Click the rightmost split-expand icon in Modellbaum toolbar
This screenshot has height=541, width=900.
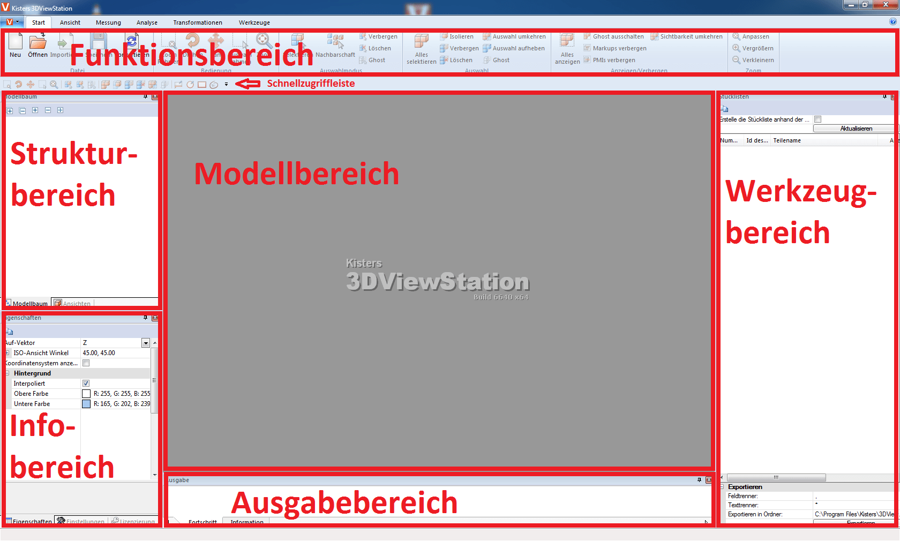60,110
